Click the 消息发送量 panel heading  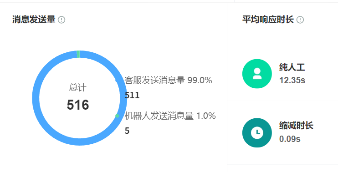coord(34,20)
